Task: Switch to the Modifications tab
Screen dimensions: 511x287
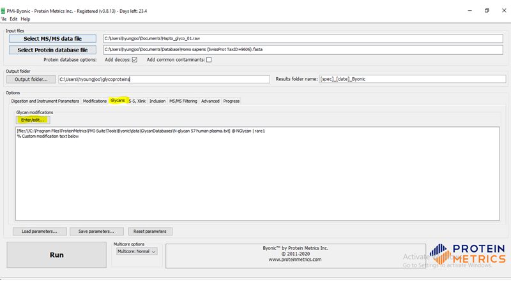Action: tap(95, 101)
